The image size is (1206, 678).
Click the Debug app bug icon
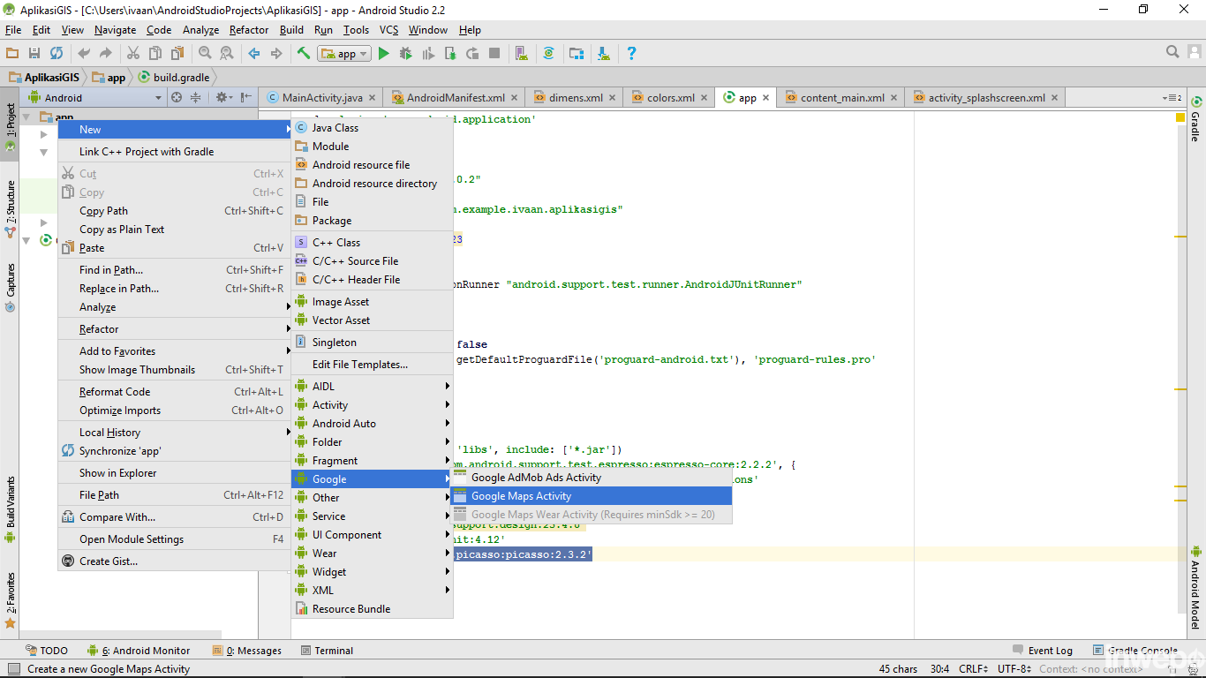(x=406, y=54)
